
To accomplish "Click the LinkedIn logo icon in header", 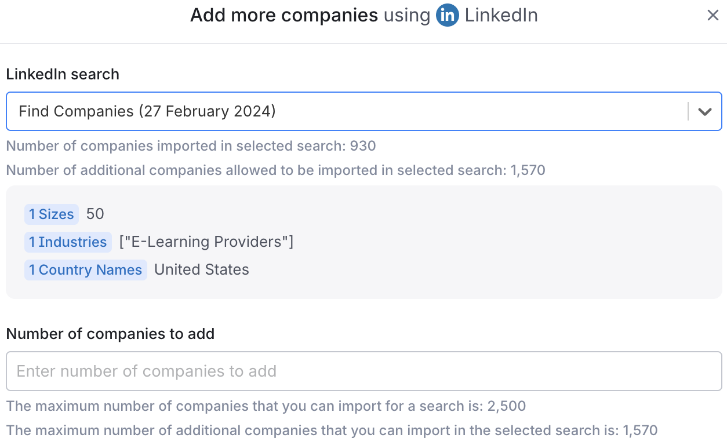I will click(448, 16).
